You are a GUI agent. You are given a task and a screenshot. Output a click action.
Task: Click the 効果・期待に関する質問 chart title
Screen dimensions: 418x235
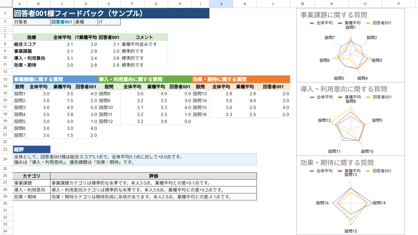337,163
